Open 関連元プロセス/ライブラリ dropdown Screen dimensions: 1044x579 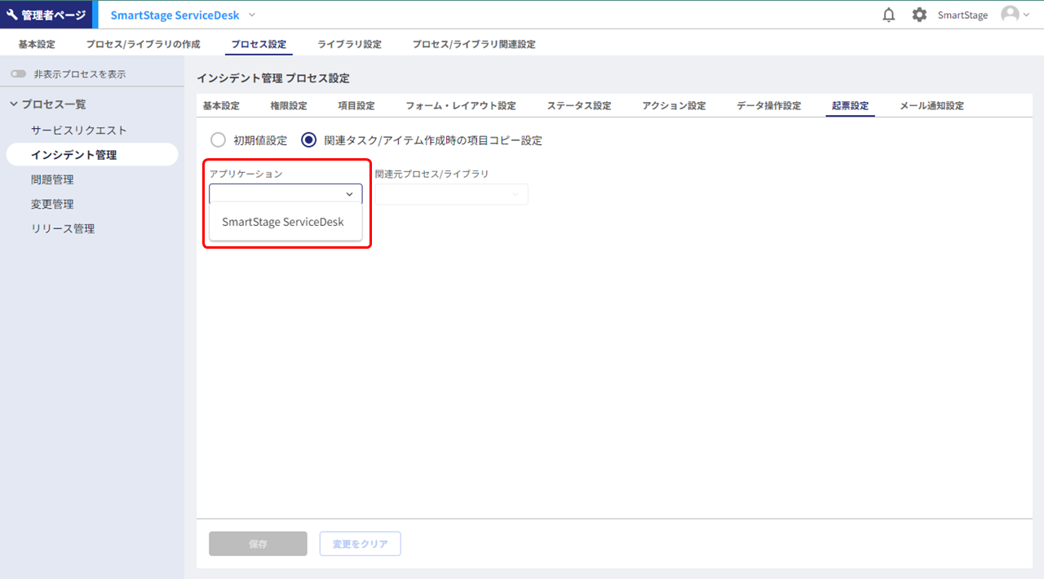(450, 194)
